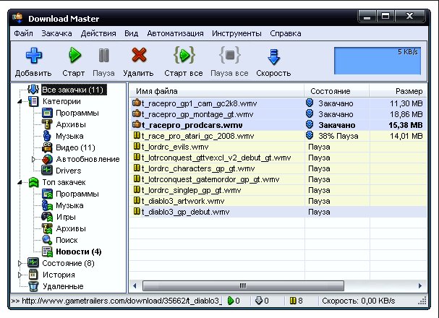Expand the Автообновление tree node

click(33, 159)
